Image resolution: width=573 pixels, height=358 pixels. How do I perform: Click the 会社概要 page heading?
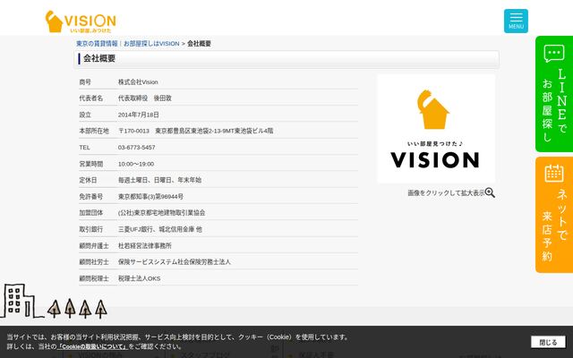(x=99, y=58)
